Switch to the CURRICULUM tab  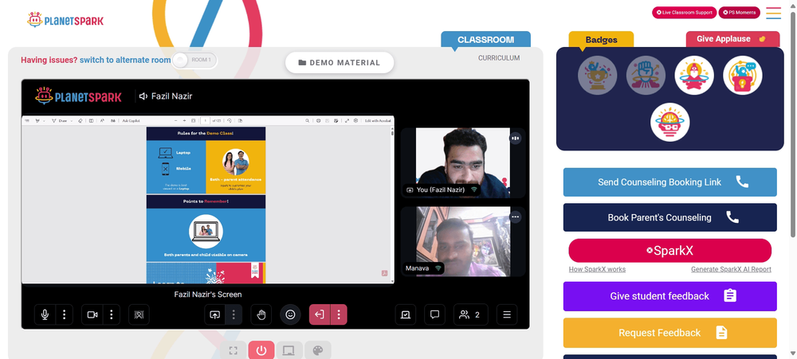click(499, 58)
